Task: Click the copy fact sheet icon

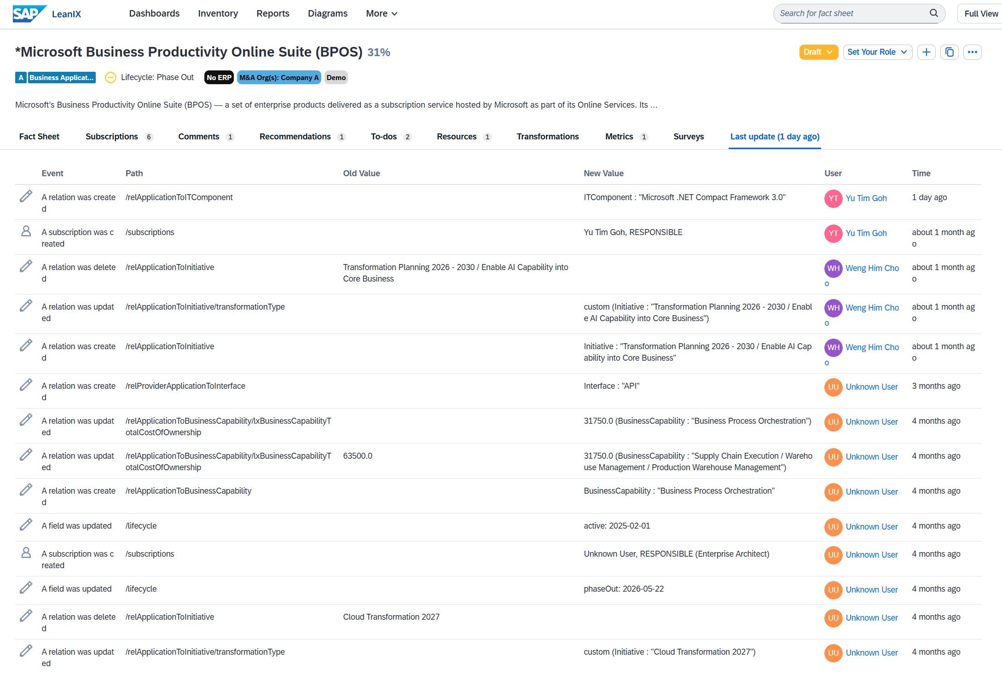Action: (949, 52)
